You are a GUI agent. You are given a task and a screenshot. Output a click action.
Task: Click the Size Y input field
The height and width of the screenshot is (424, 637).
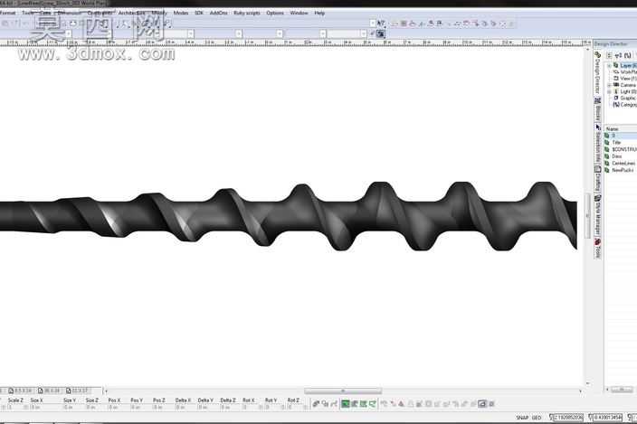point(71,407)
